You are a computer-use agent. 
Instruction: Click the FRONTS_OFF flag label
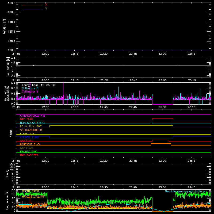[28, 152]
